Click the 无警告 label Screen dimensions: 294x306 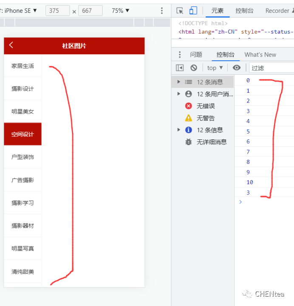pyautogui.click(x=206, y=118)
